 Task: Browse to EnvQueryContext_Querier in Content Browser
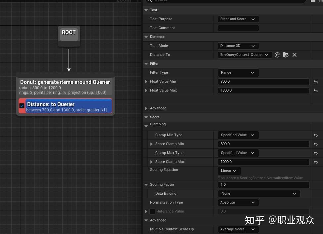point(286,55)
